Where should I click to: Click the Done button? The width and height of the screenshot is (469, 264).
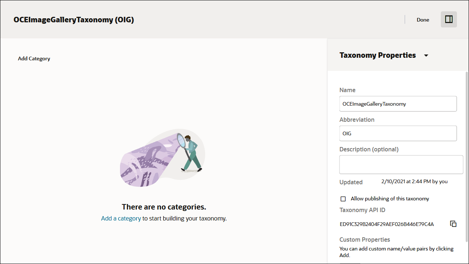point(423,19)
